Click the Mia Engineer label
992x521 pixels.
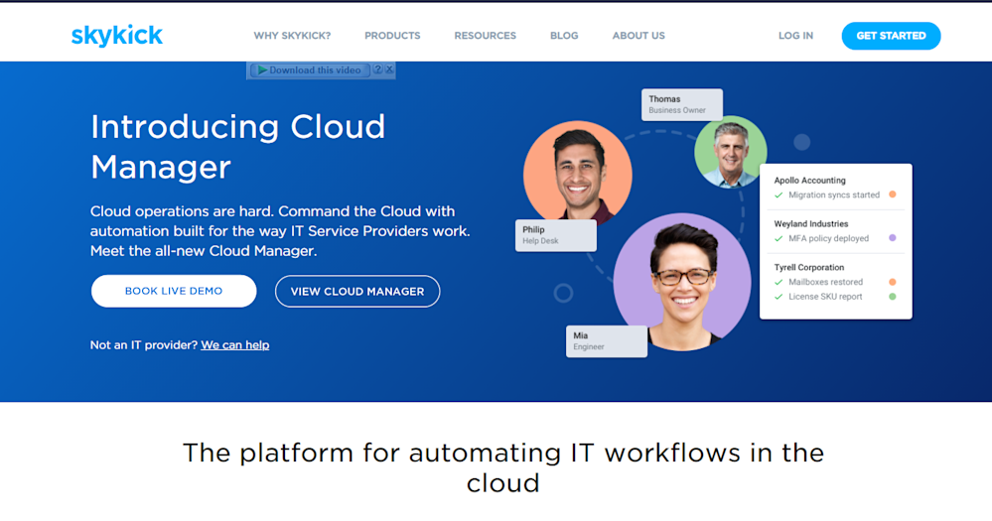[x=607, y=341]
